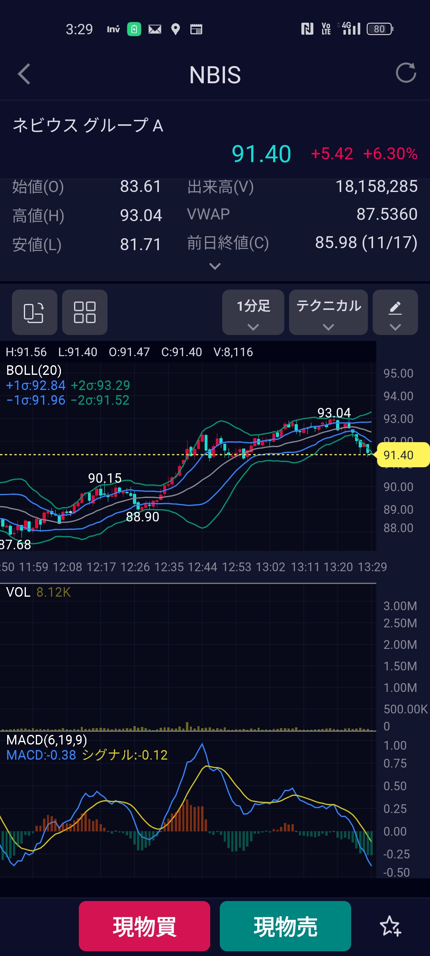The image size is (430, 956).
Task: Tap the battery indicator in status bar
Action: (379, 29)
